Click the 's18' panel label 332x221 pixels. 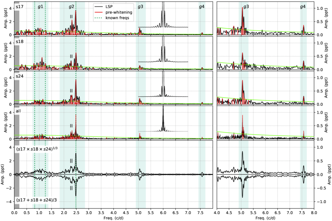(20, 42)
